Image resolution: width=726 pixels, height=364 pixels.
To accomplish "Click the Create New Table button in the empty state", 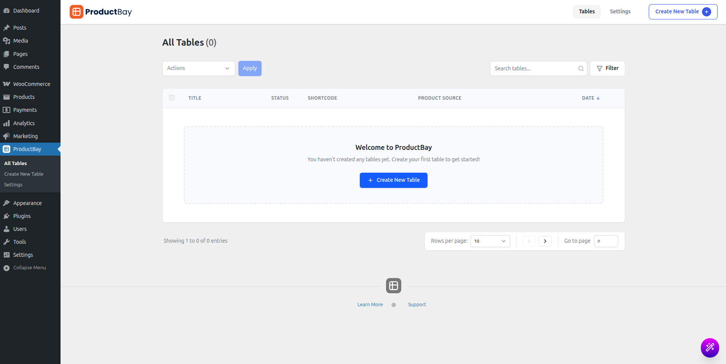I will point(393,180).
